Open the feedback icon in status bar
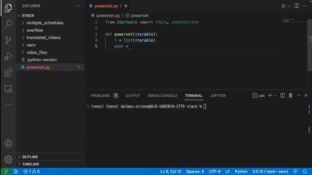312x175 pixels. point(295,172)
